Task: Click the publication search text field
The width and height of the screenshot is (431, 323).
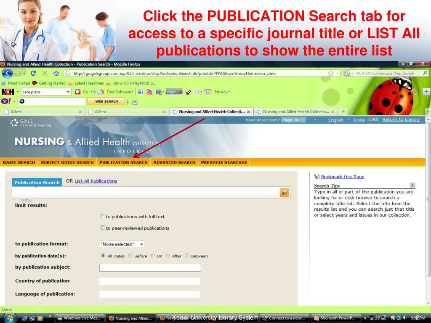Action: 146,193
